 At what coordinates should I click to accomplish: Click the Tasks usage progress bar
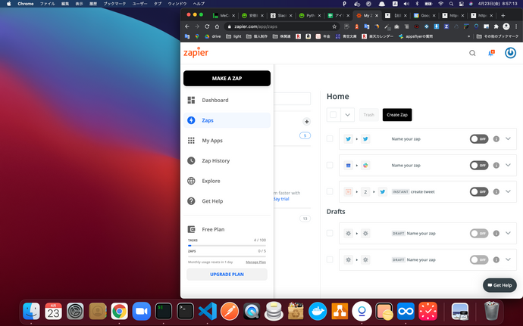[x=227, y=245]
